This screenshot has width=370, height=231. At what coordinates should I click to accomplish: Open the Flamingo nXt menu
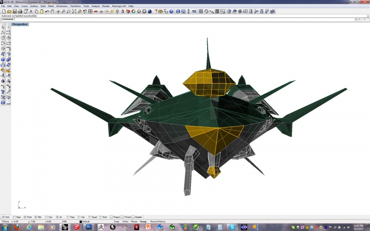click(119, 6)
